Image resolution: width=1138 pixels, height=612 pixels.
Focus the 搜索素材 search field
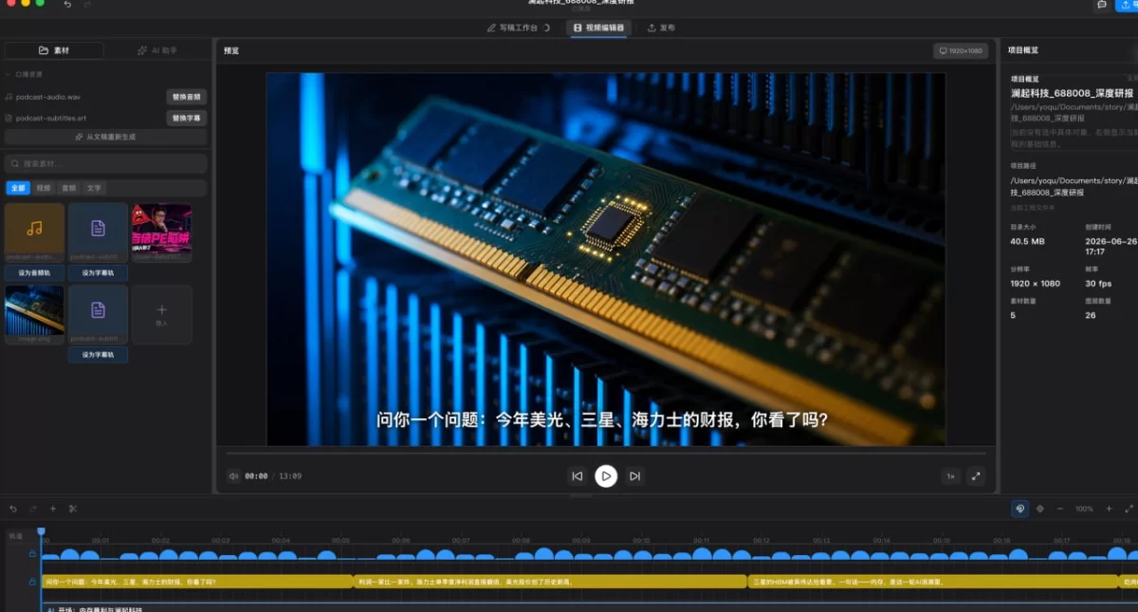click(105, 163)
